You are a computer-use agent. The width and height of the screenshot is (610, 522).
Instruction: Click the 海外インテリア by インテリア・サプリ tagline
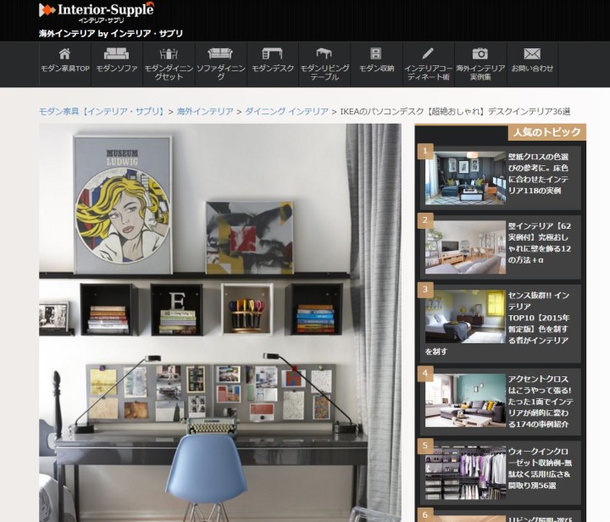[111, 33]
